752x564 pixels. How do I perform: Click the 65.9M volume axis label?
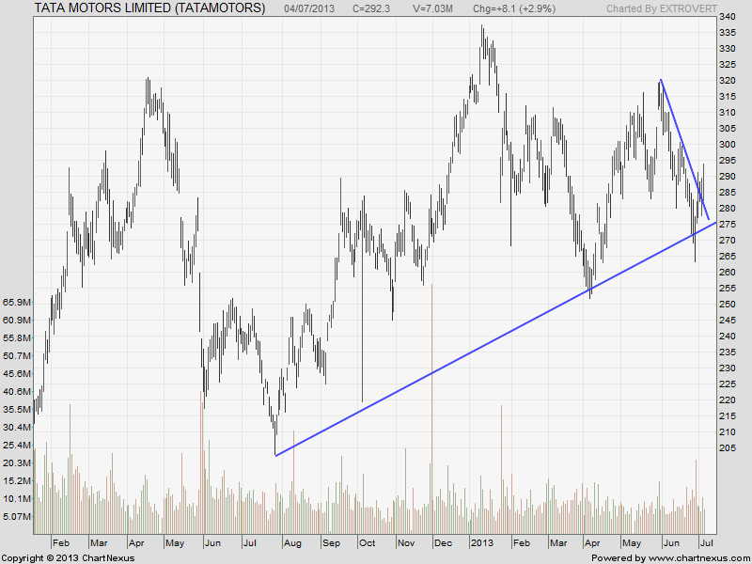tap(18, 303)
